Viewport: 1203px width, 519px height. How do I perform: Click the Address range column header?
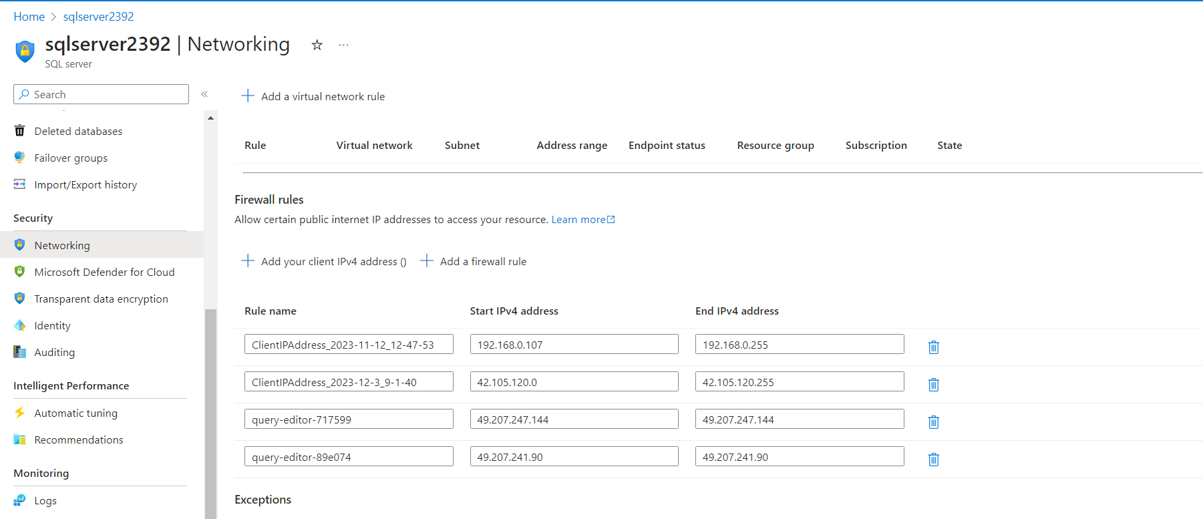pyautogui.click(x=572, y=145)
